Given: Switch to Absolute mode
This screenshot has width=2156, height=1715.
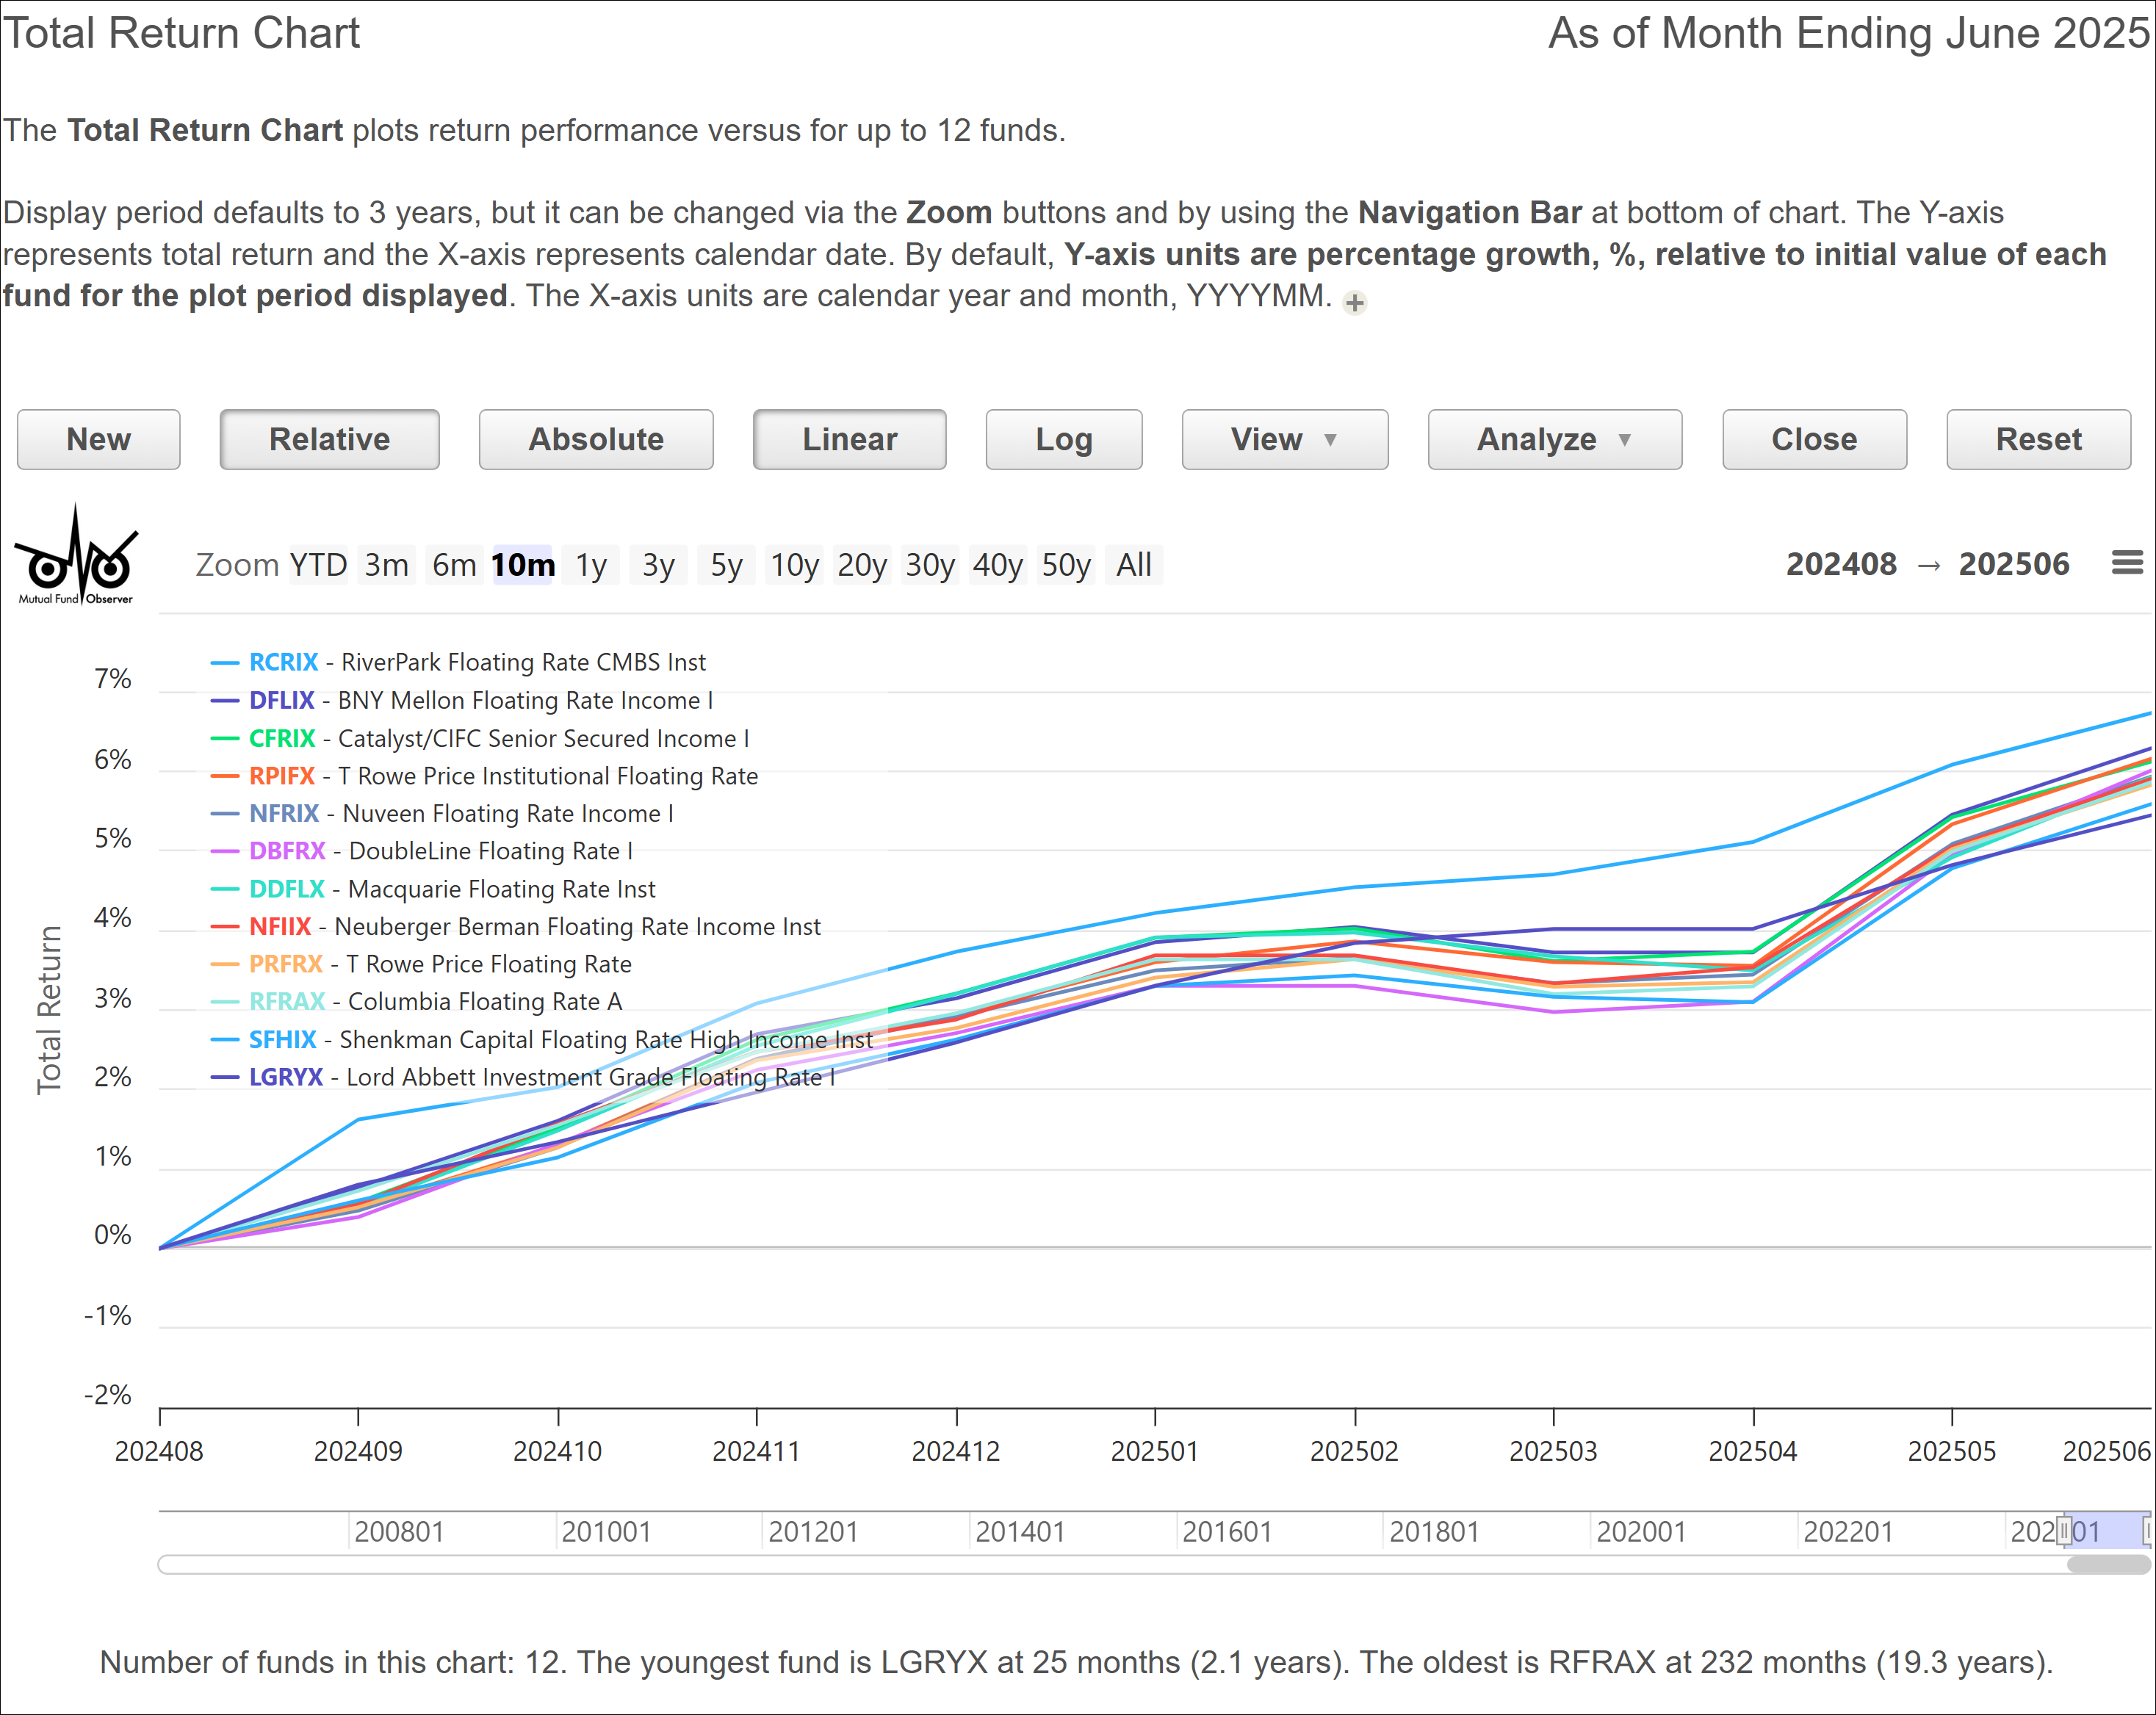Looking at the screenshot, I should (596, 439).
